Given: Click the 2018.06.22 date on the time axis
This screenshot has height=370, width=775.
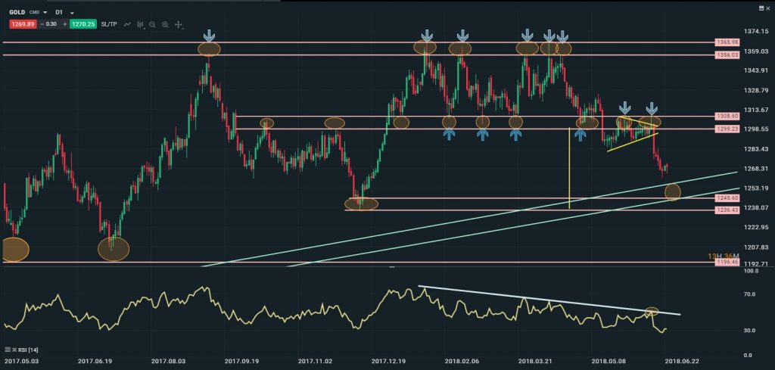Looking at the screenshot, I should (x=682, y=362).
